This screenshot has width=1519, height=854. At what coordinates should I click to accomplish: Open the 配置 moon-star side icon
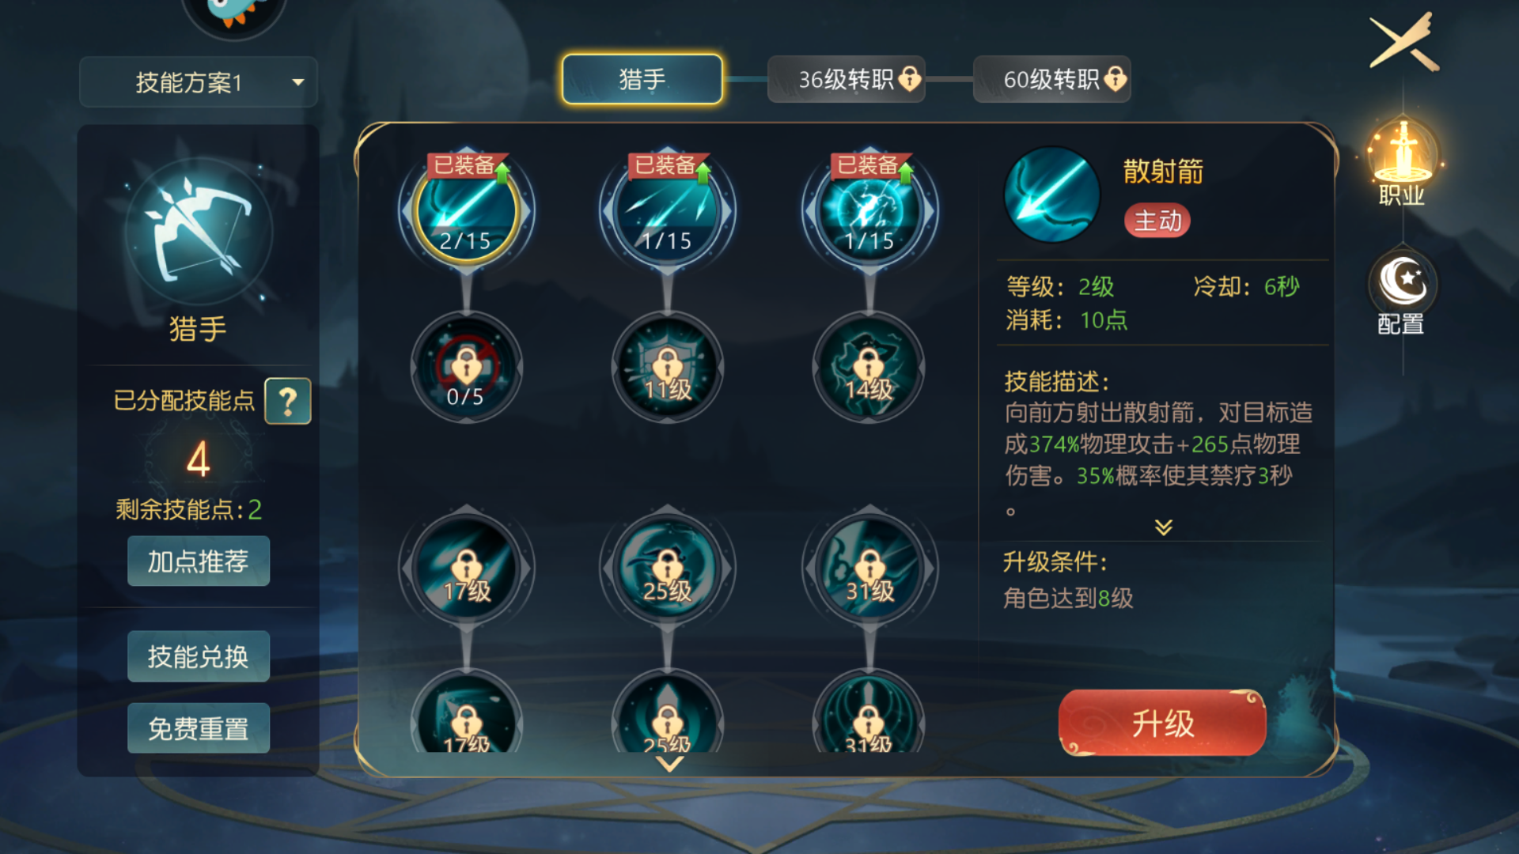click(x=1403, y=293)
